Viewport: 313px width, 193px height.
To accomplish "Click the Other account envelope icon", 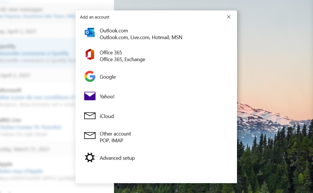I will click(x=90, y=135).
